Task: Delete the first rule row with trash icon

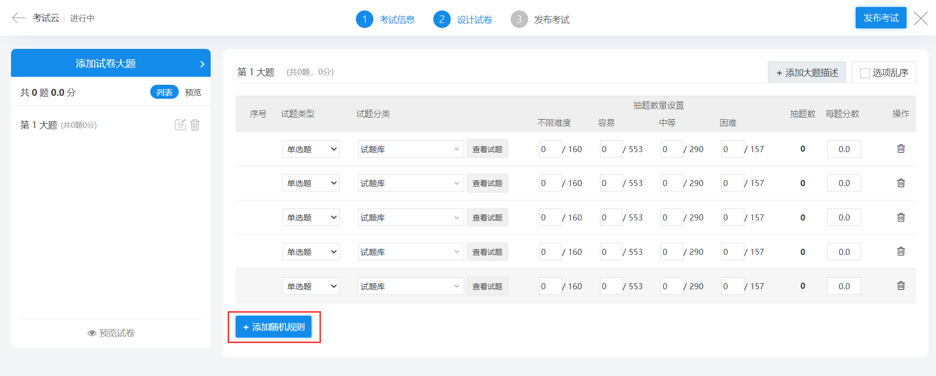Action: 901,149
